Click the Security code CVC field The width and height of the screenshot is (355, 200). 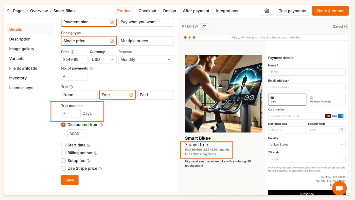tap(327, 130)
